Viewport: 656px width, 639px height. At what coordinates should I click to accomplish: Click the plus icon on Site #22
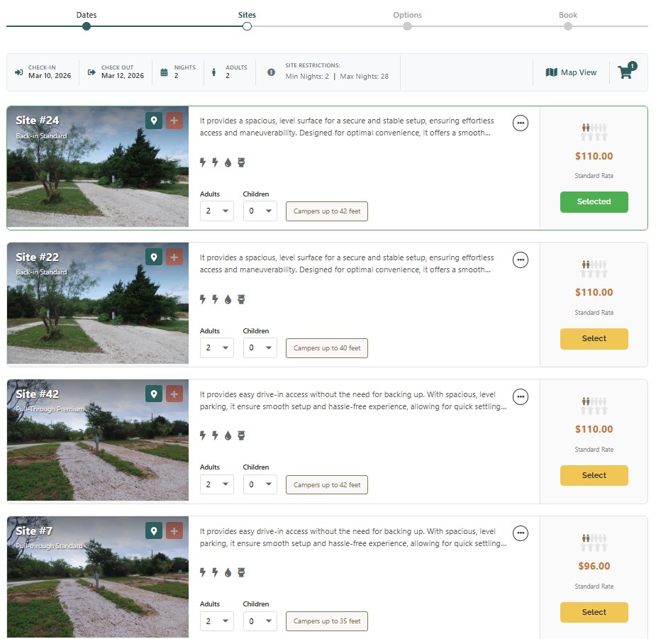[174, 257]
